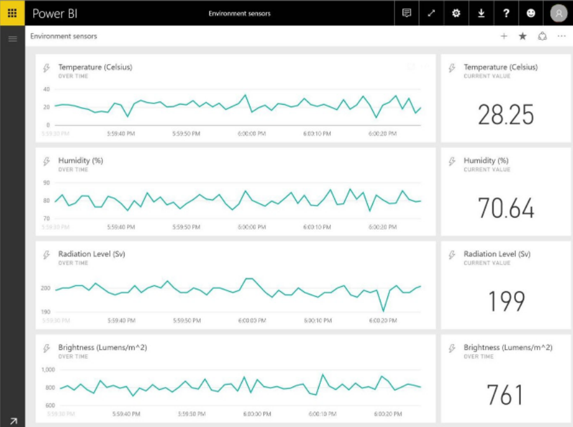Click the Get Data arrow icon at bottom left
The height and width of the screenshot is (427, 573).
pos(13,421)
